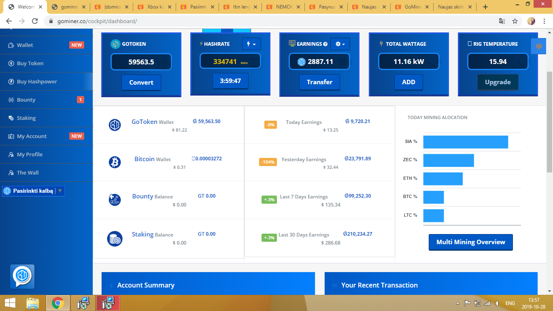Click the Bitcoin Wallet link
This screenshot has width=553, height=311.
[153, 159]
